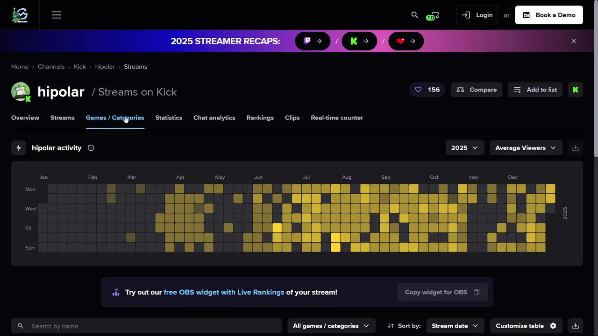Open site search magnifier icon
Viewport: 598px width, 336px height.
[x=414, y=15]
